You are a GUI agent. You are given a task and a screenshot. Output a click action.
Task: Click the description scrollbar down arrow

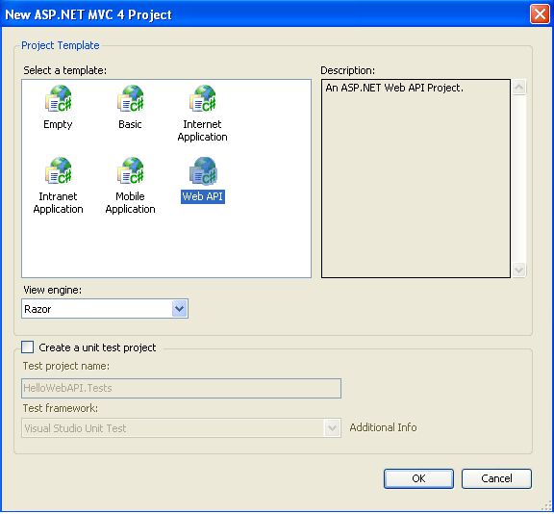coord(519,270)
